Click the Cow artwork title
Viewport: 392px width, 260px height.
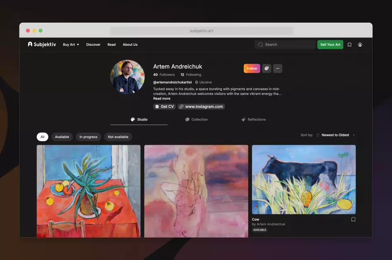[x=256, y=219]
